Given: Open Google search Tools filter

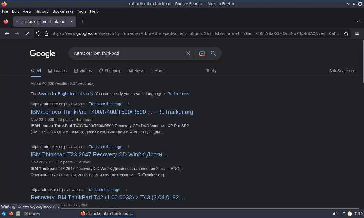Looking at the screenshot, I should 211,71.
